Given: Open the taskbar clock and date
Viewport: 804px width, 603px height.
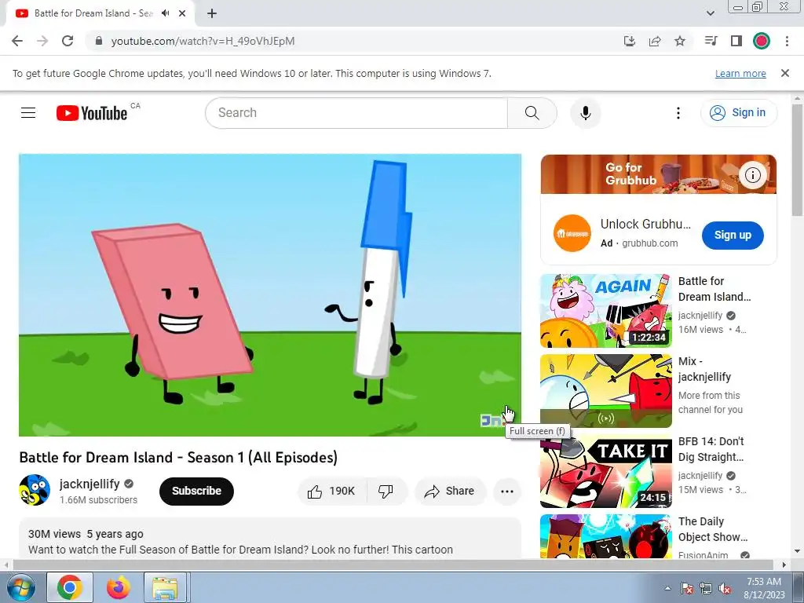Looking at the screenshot, I should pos(764,588).
